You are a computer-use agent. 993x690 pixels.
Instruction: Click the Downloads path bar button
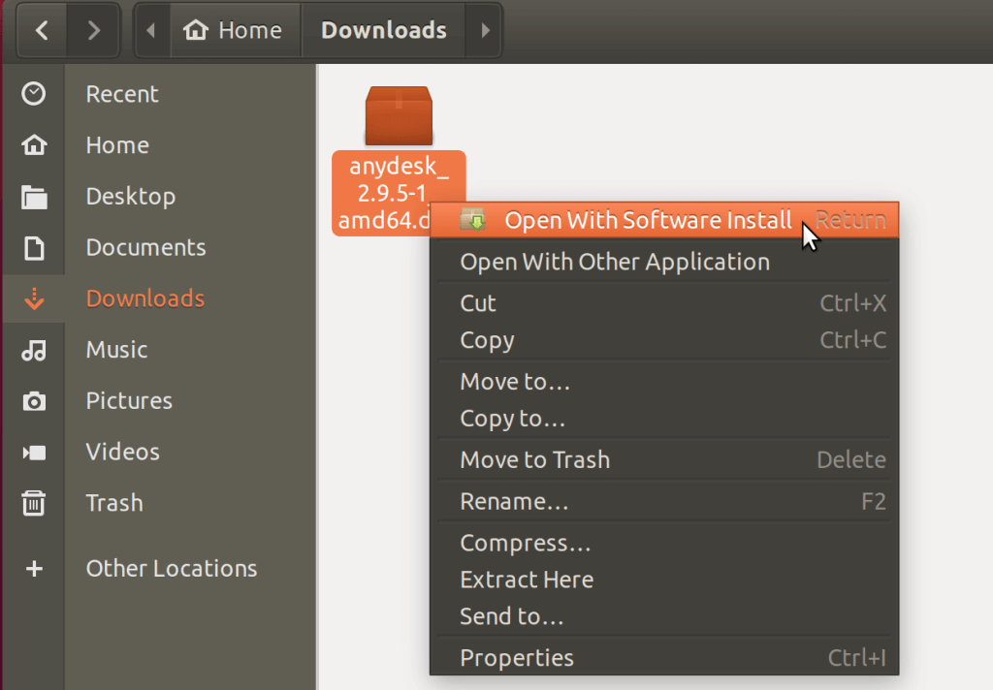(384, 31)
